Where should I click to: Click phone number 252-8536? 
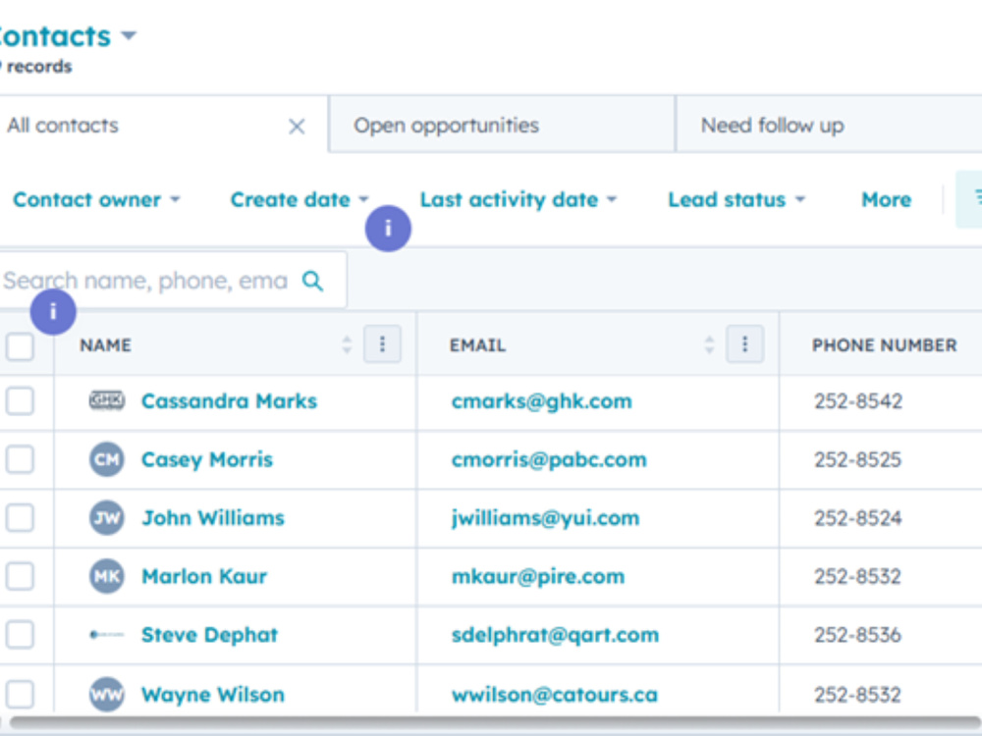coord(858,635)
